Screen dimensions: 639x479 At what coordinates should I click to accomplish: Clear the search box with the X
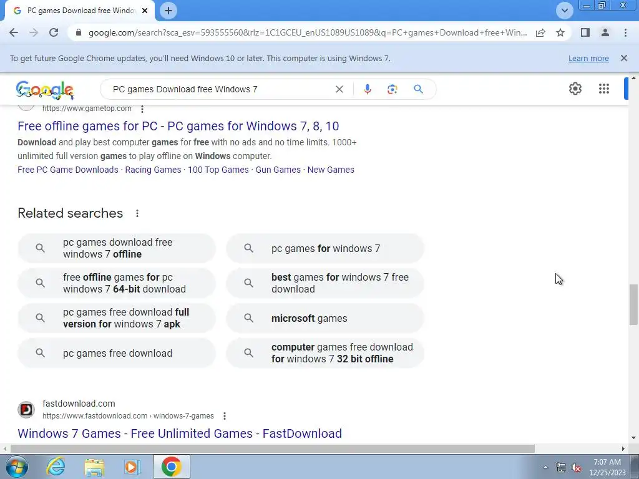[339, 89]
